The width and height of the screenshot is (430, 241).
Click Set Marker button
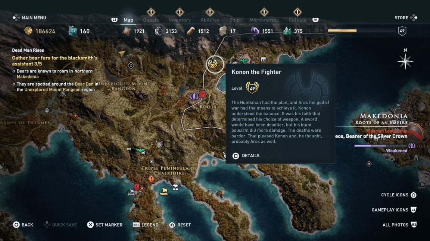click(x=105, y=225)
